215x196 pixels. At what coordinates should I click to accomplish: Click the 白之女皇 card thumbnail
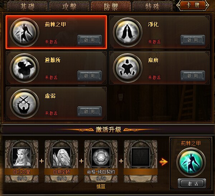pyautogui.click(x=21, y=157)
